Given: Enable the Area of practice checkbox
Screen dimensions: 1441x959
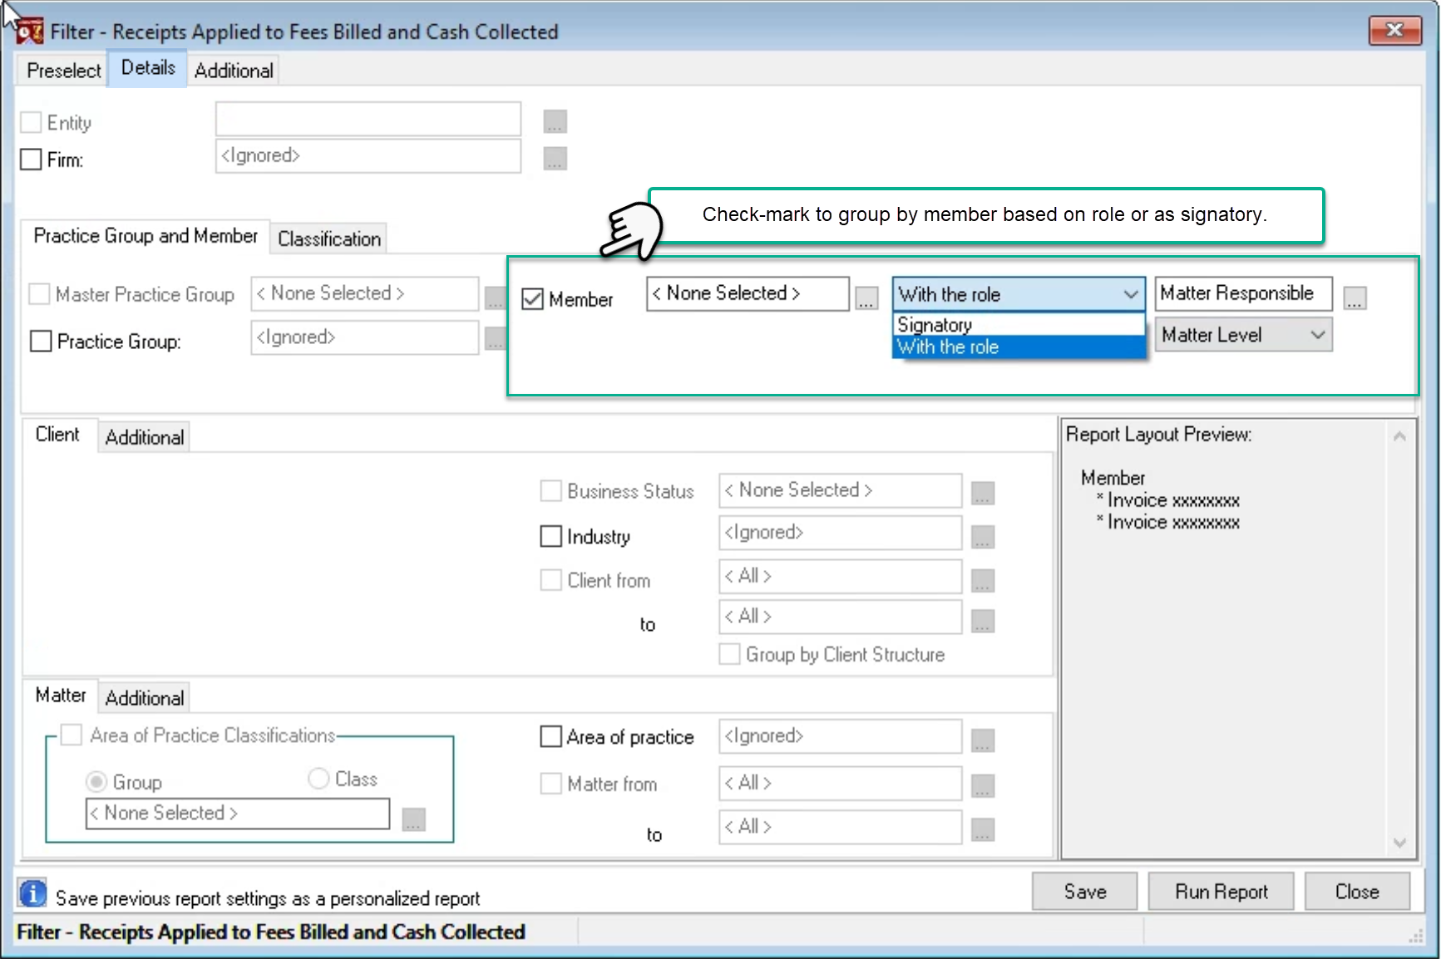Looking at the screenshot, I should [551, 736].
